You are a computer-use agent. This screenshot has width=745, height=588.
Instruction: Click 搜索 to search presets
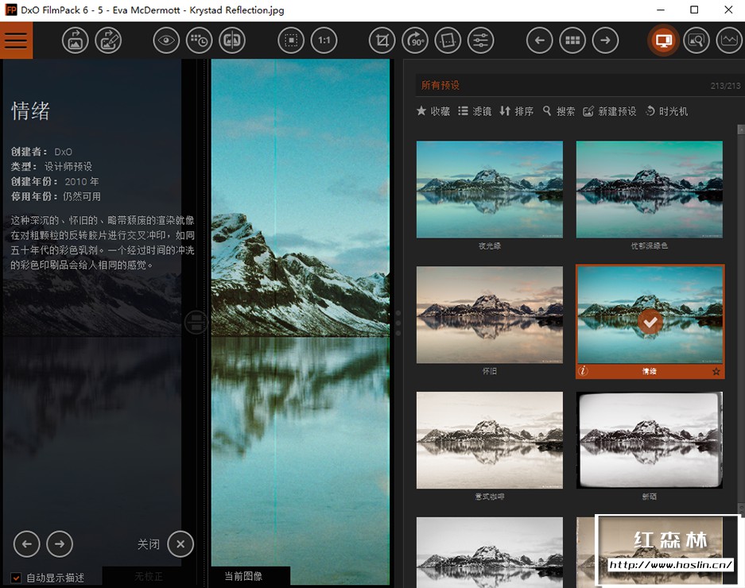tap(559, 111)
